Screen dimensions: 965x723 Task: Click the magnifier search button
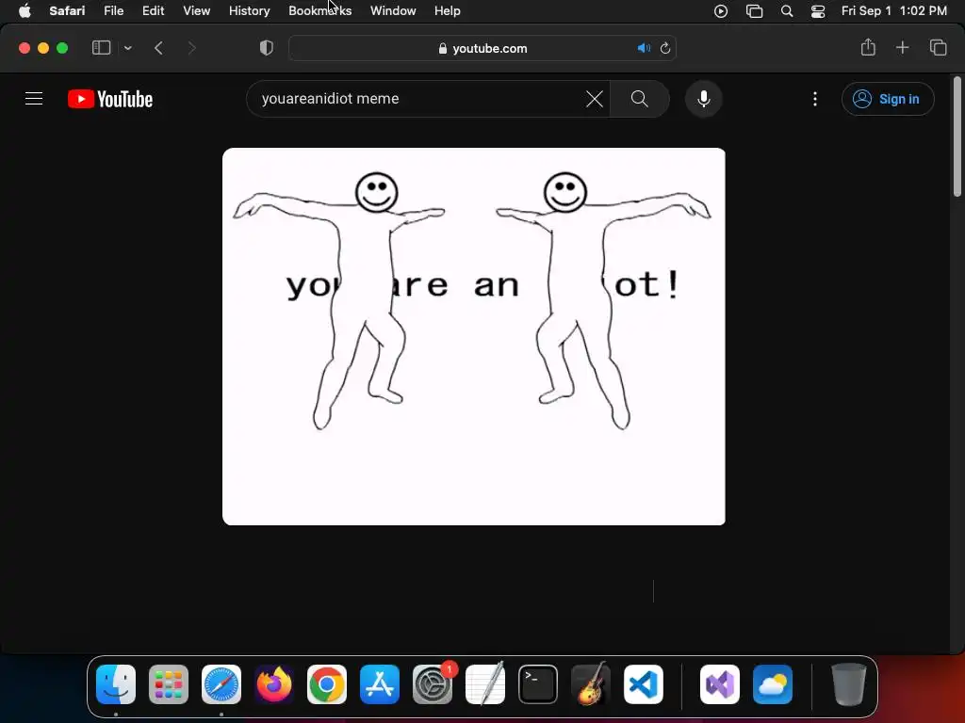click(x=640, y=98)
